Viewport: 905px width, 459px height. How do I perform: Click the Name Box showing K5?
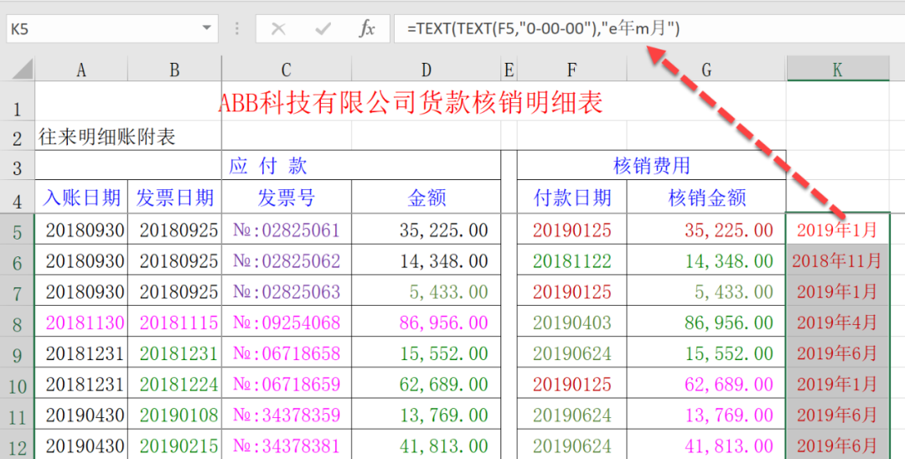112,28
